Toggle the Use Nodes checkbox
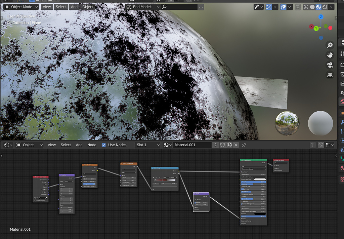This screenshot has height=239, width=344. pos(103,145)
